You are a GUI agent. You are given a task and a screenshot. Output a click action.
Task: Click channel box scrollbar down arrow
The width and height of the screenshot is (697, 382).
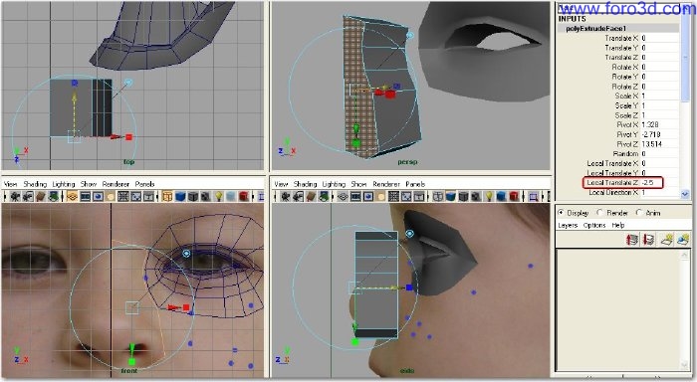[685, 194]
